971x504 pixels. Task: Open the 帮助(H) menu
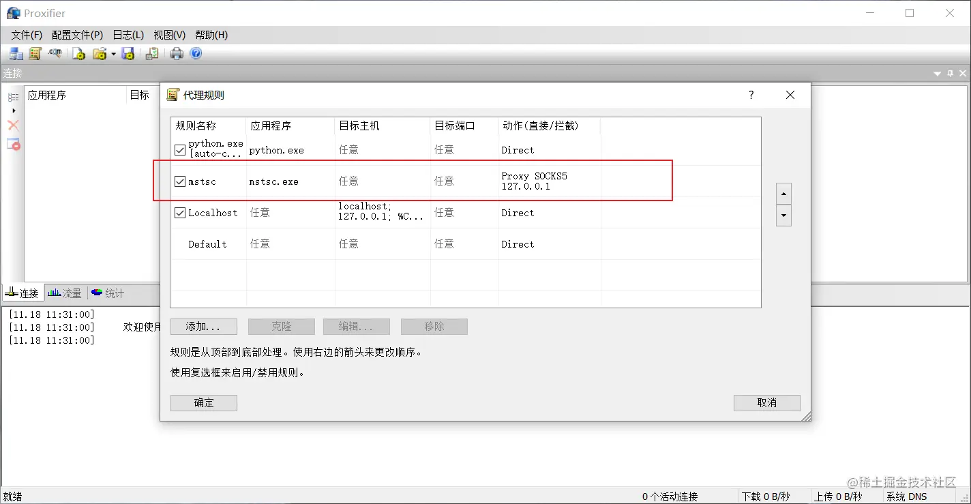pyautogui.click(x=211, y=35)
